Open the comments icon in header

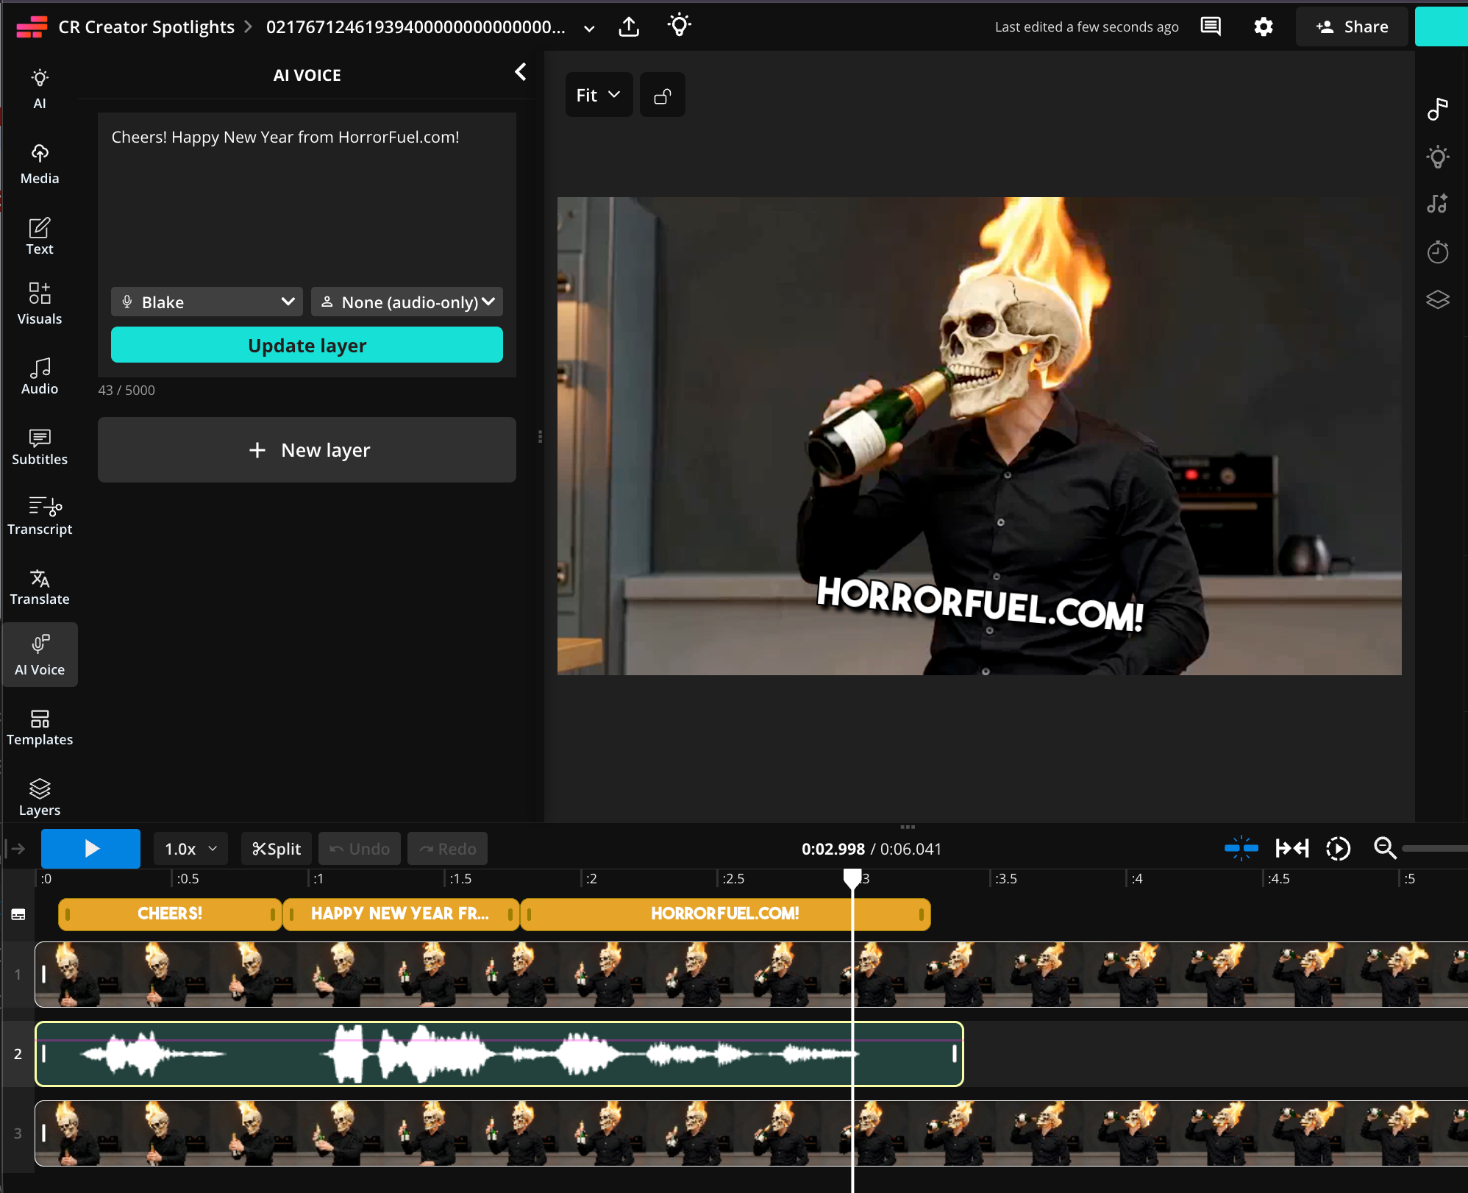pos(1211,27)
